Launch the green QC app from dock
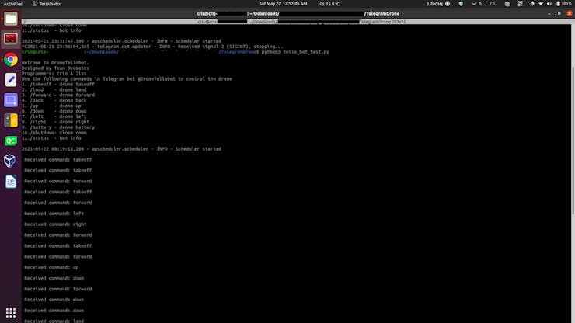This screenshot has height=323, width=575. tap(11, 141)
